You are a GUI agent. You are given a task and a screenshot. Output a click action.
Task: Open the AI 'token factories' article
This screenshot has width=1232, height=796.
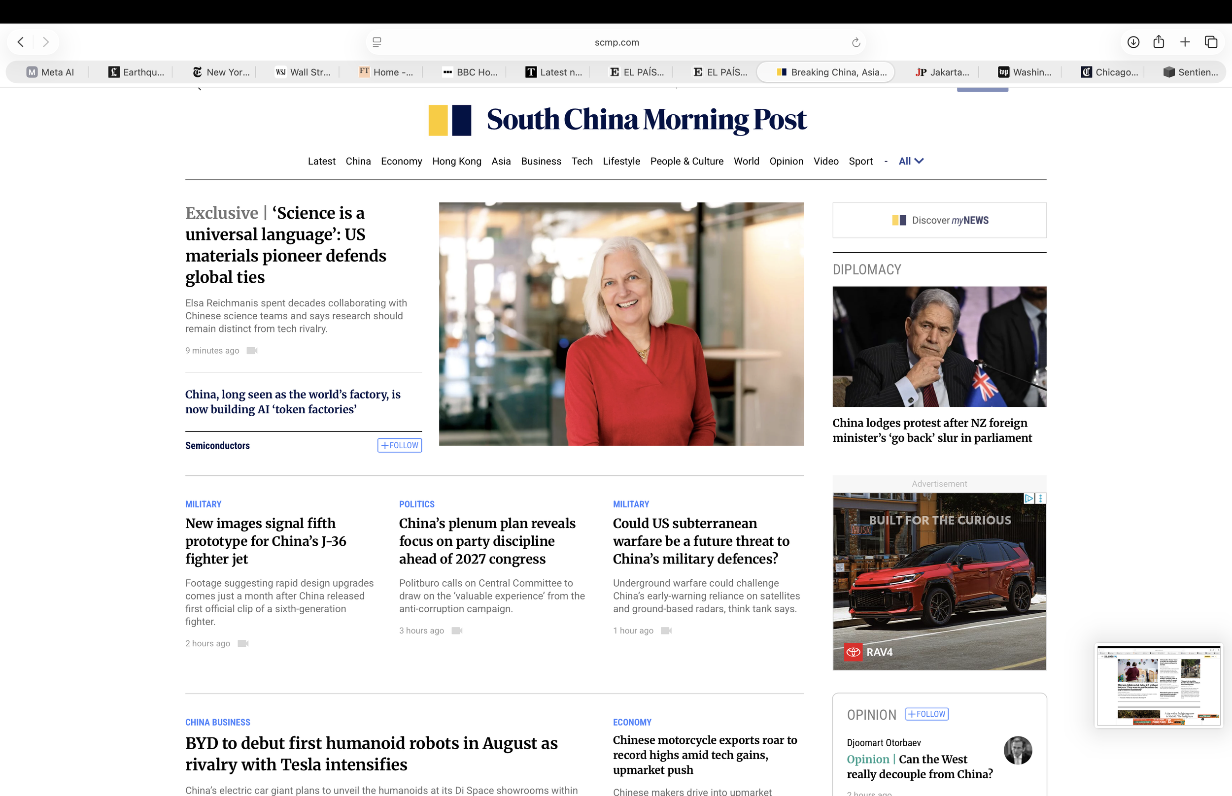point(293,401)
